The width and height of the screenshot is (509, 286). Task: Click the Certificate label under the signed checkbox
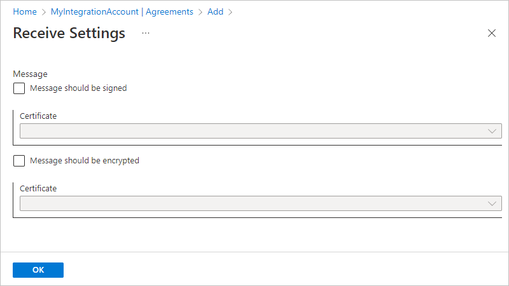(x=38, y=116)
